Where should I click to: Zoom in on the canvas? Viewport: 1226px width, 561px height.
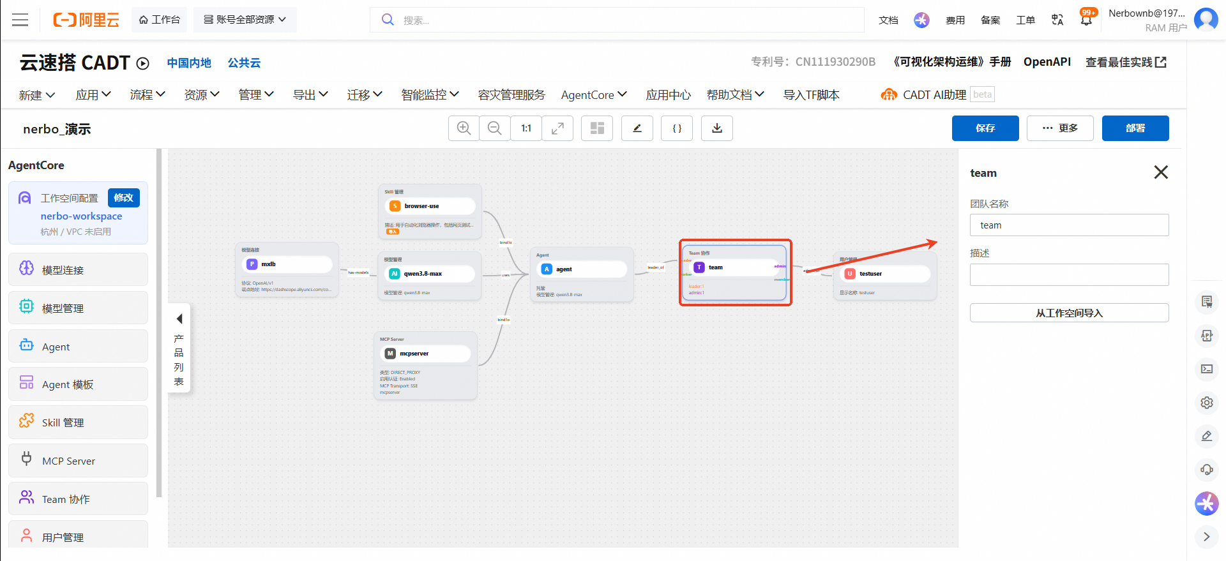point(464,128)
